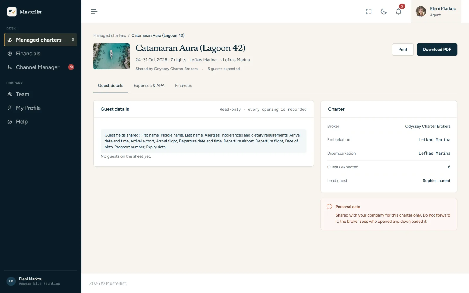Click the Disembarkation value Lefkas Marina
This screenshot has width=469, height=293.
click(434, 154)
